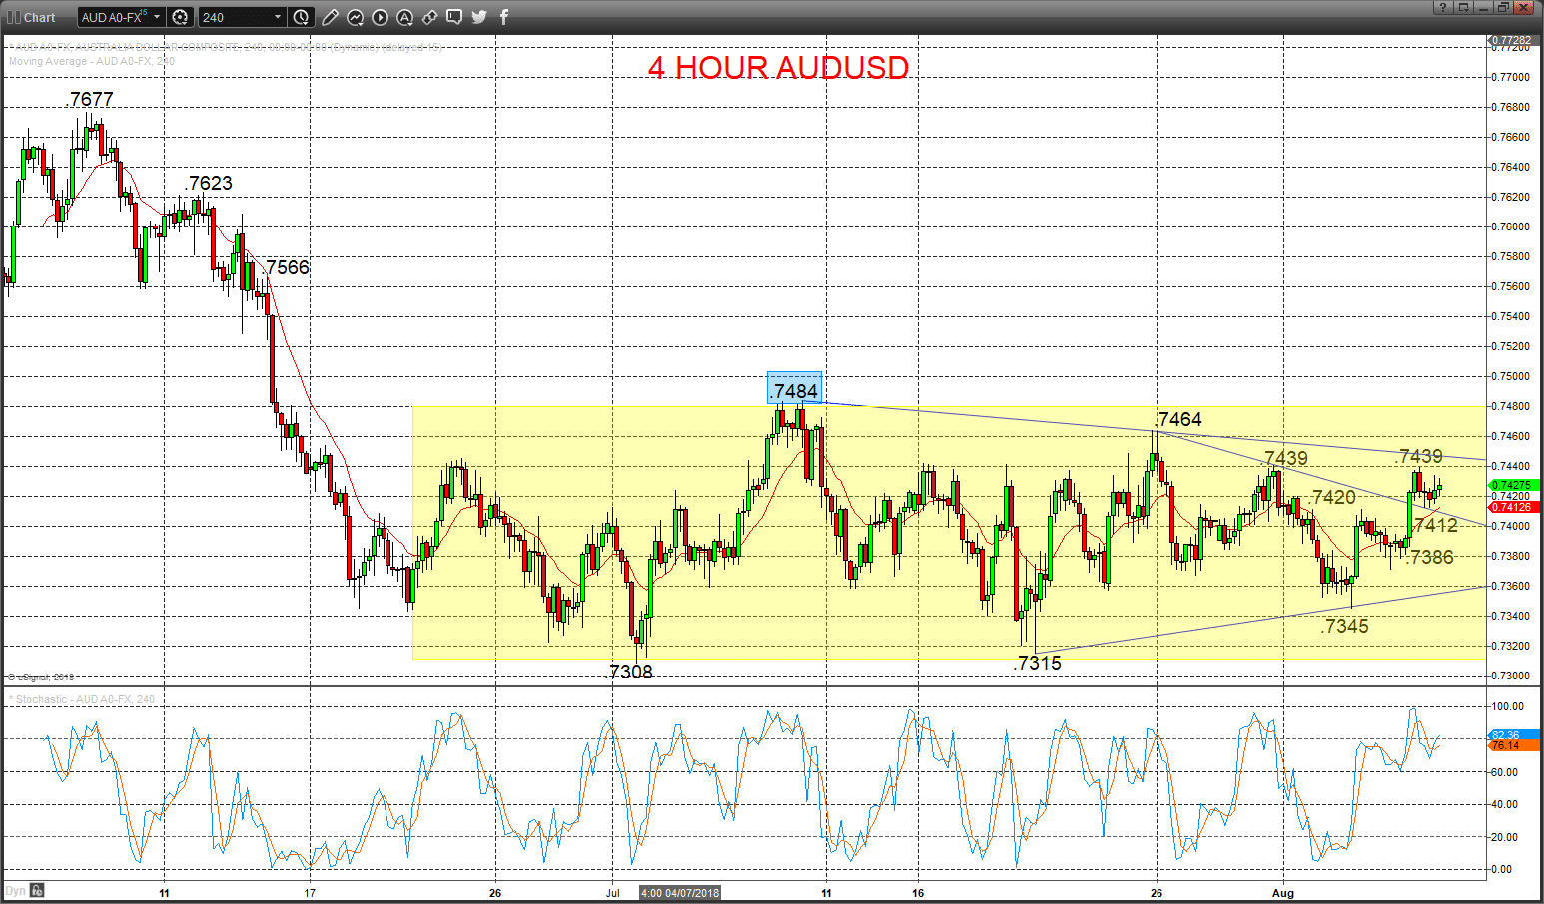Click the 4:00 04/07/2018 time cursor label
Image resolution: width=1544 pixels, height=904 pixels.
(x=679, y=893)
